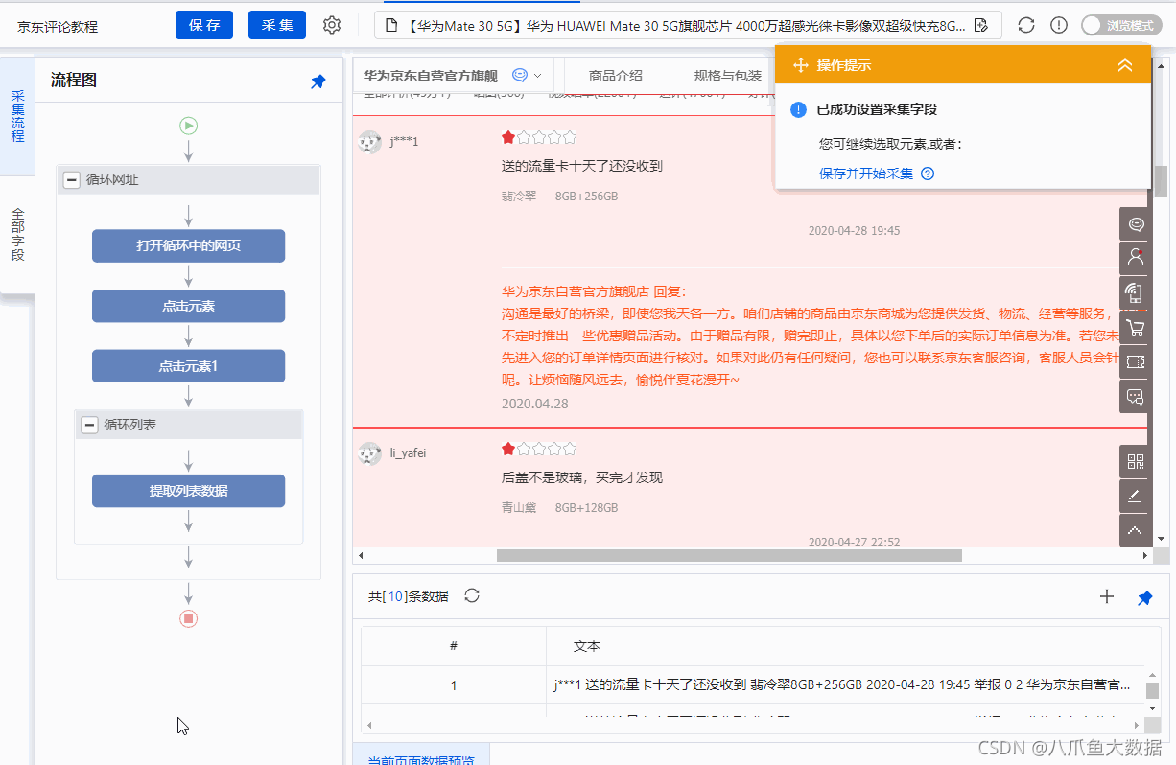Open JD sidebar shopping cart icon
The height and width of the screenshot is (765, 1176).
(x=1136, y=327)
